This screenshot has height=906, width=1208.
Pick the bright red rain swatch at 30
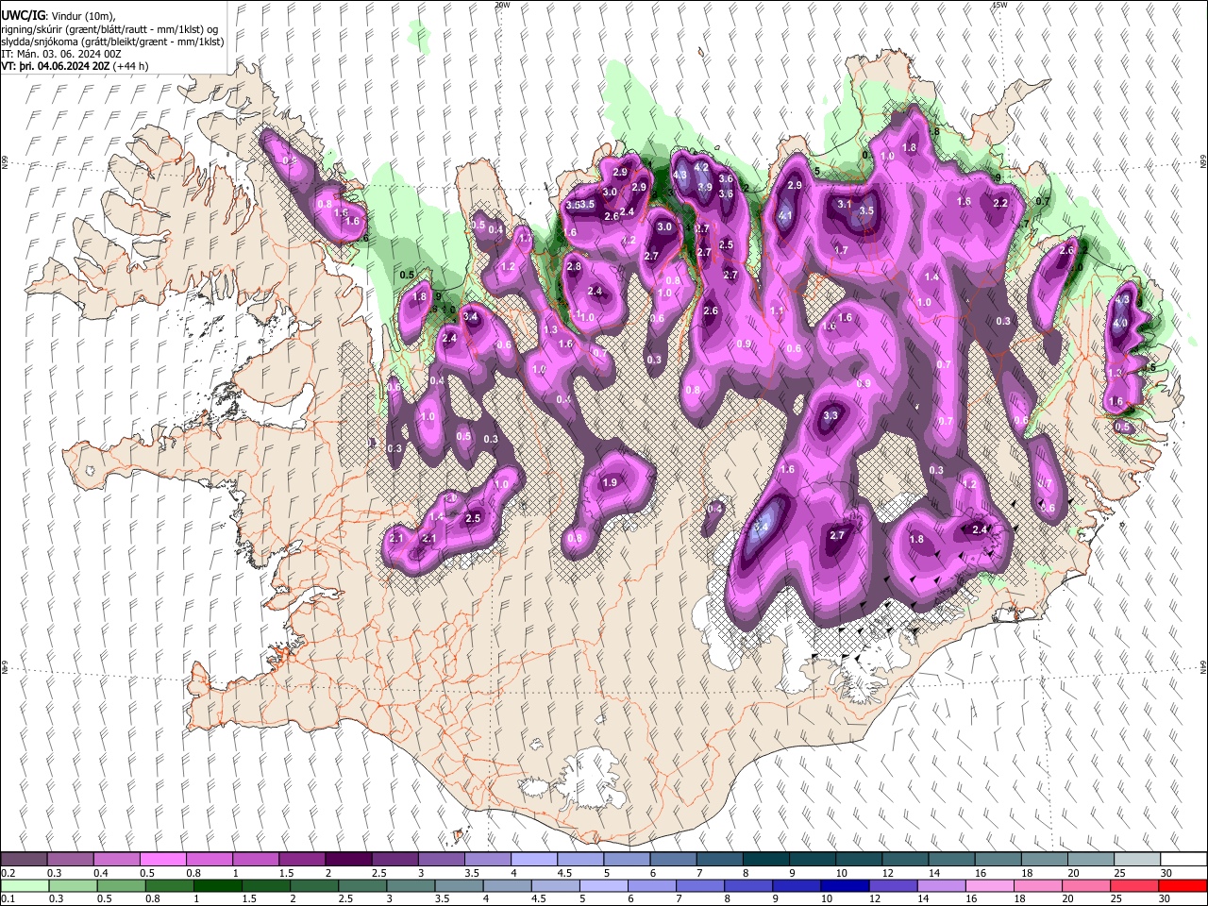tap(1182, 885)
